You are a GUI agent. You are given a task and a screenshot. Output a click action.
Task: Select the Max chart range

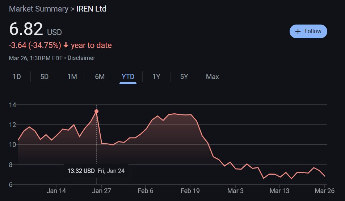point(213,77)
